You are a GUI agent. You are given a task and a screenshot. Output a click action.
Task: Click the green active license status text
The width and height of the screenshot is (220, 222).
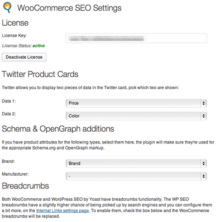click(39, 46)
